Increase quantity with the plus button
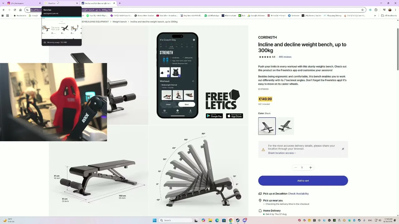 coord(310,168)
